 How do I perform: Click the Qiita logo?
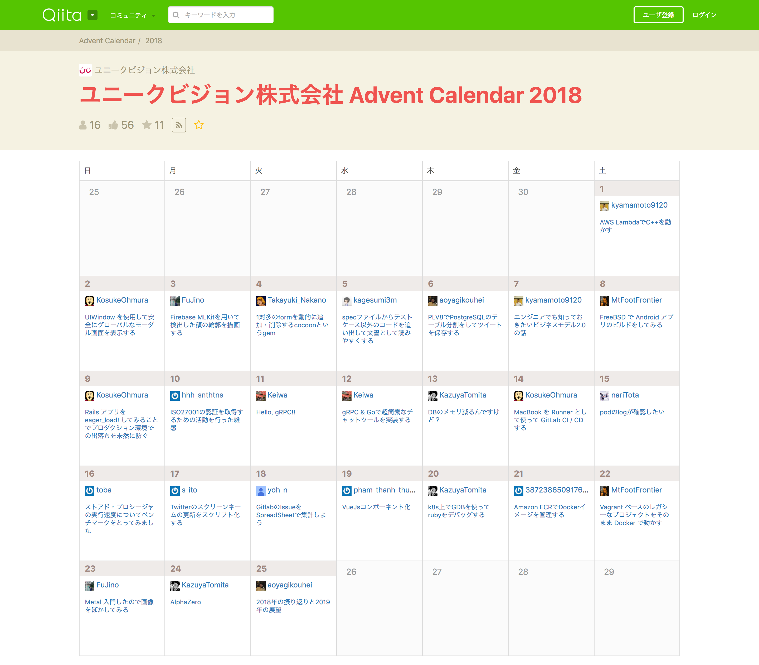[62, 15]
